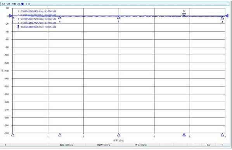
Task: Select the Tr1 S21 trace title bar
Action: (x=115, y=4)
